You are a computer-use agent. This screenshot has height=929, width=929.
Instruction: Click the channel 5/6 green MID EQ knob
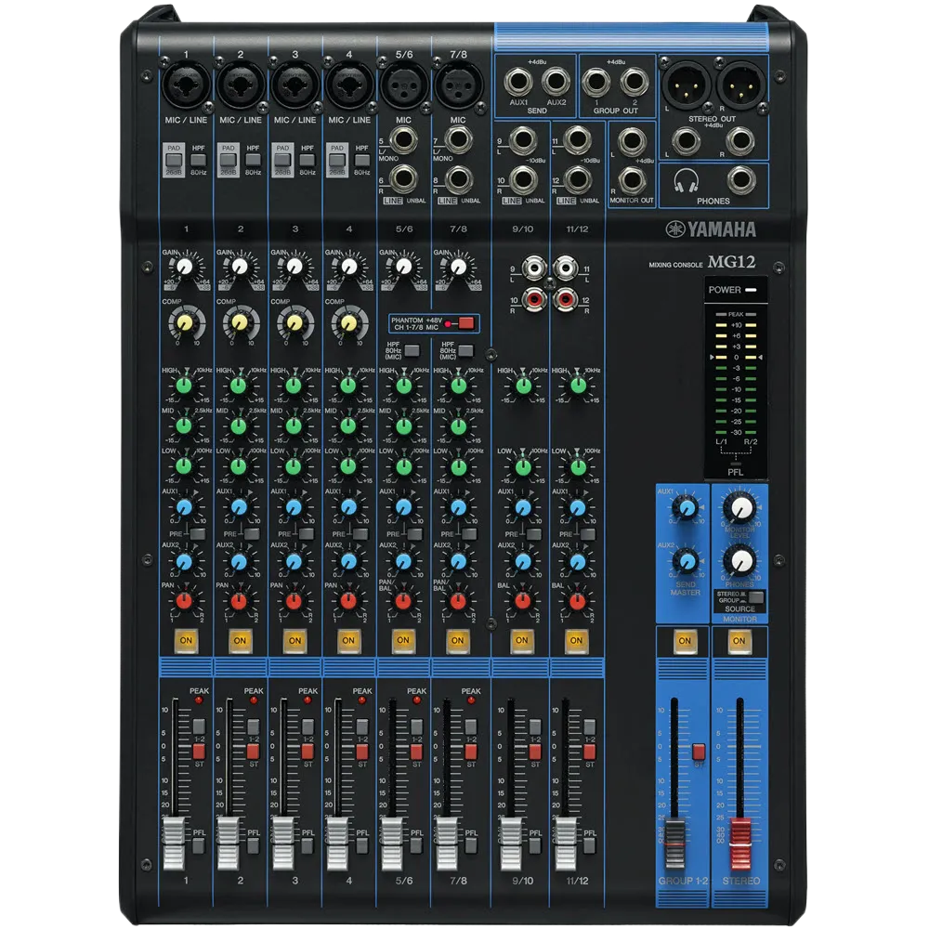pos(403,425)
